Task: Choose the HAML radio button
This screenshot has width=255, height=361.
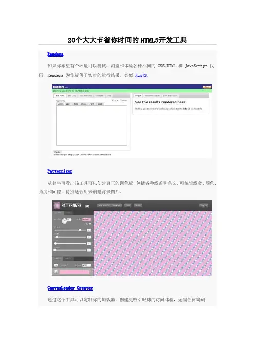Action: (x=121, y=100)
